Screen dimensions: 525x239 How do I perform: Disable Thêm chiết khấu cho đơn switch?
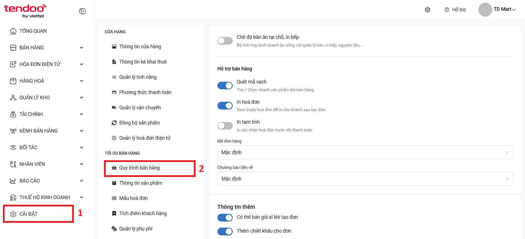click(225, 231)
